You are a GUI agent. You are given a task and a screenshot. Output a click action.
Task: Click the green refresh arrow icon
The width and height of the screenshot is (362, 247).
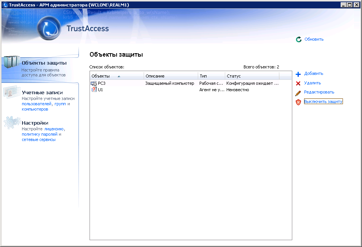point(298,40)
